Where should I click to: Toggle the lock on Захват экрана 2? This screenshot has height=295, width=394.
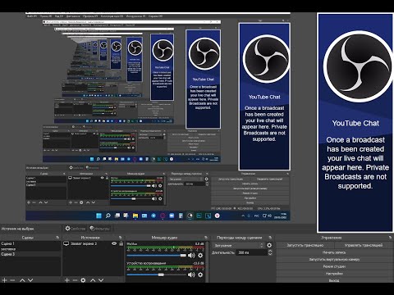pyautogui.click(x=121, y=243)
